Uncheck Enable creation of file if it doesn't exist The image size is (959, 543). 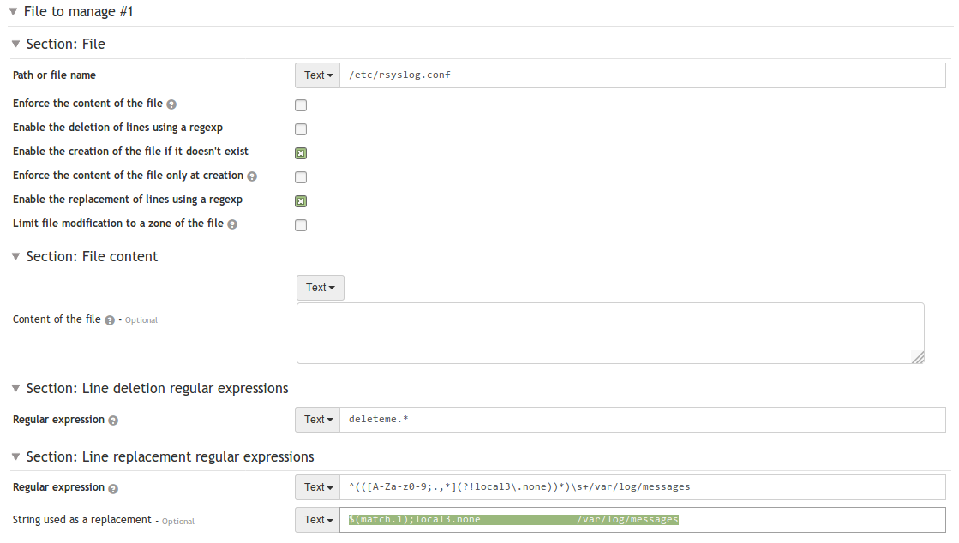click(x=301, y=153)
